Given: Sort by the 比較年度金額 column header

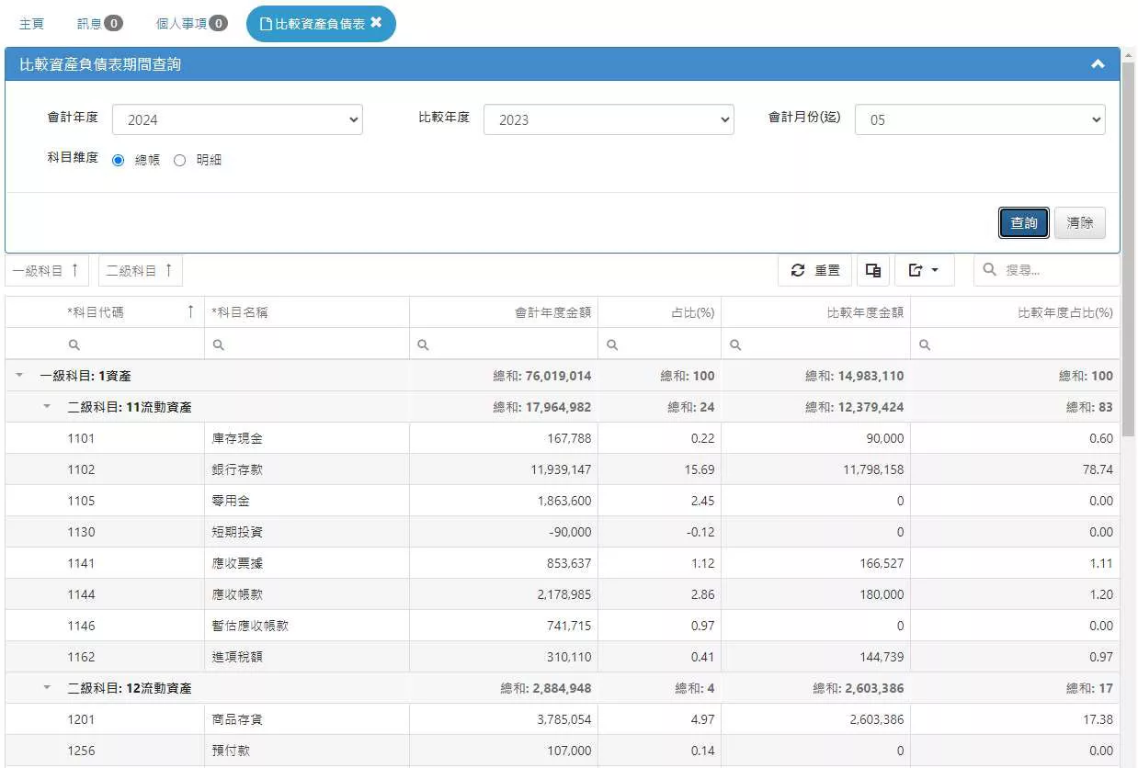Looking at the screenshot, I should click(816, 312).
